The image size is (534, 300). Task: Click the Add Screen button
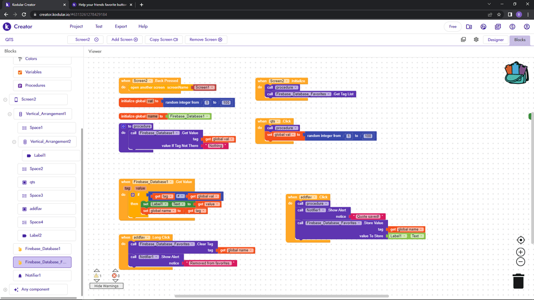[x=125, y=40]
